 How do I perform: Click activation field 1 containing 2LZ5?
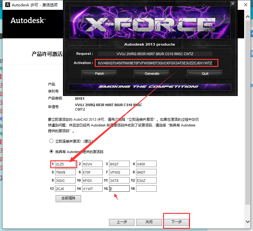coord(65,164)
